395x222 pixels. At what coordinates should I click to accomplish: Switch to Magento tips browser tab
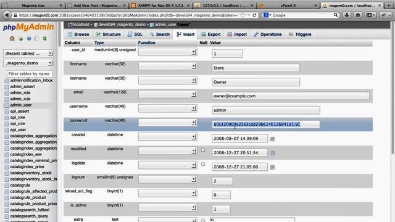click(x=33, y=6)
